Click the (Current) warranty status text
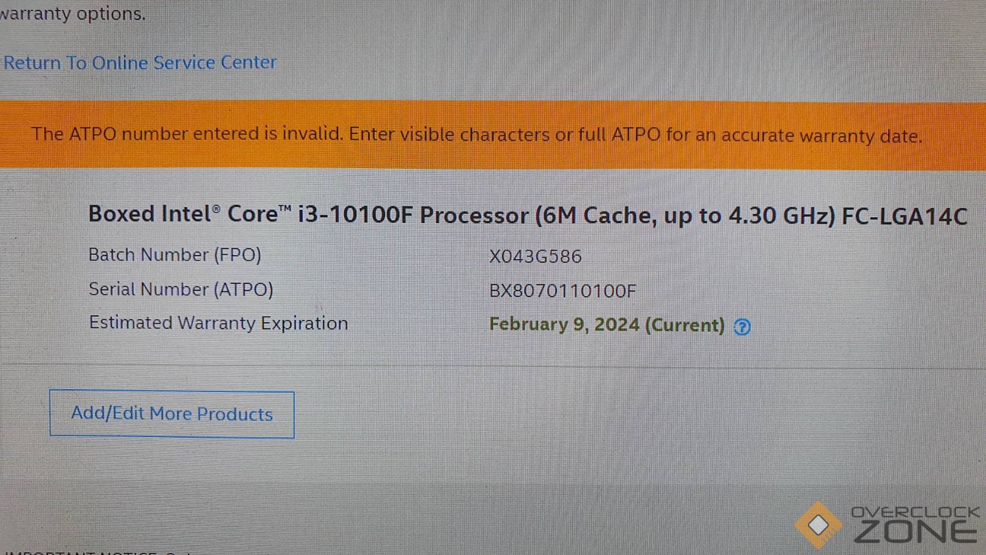The image size is (986, 555). click(684, 325)
